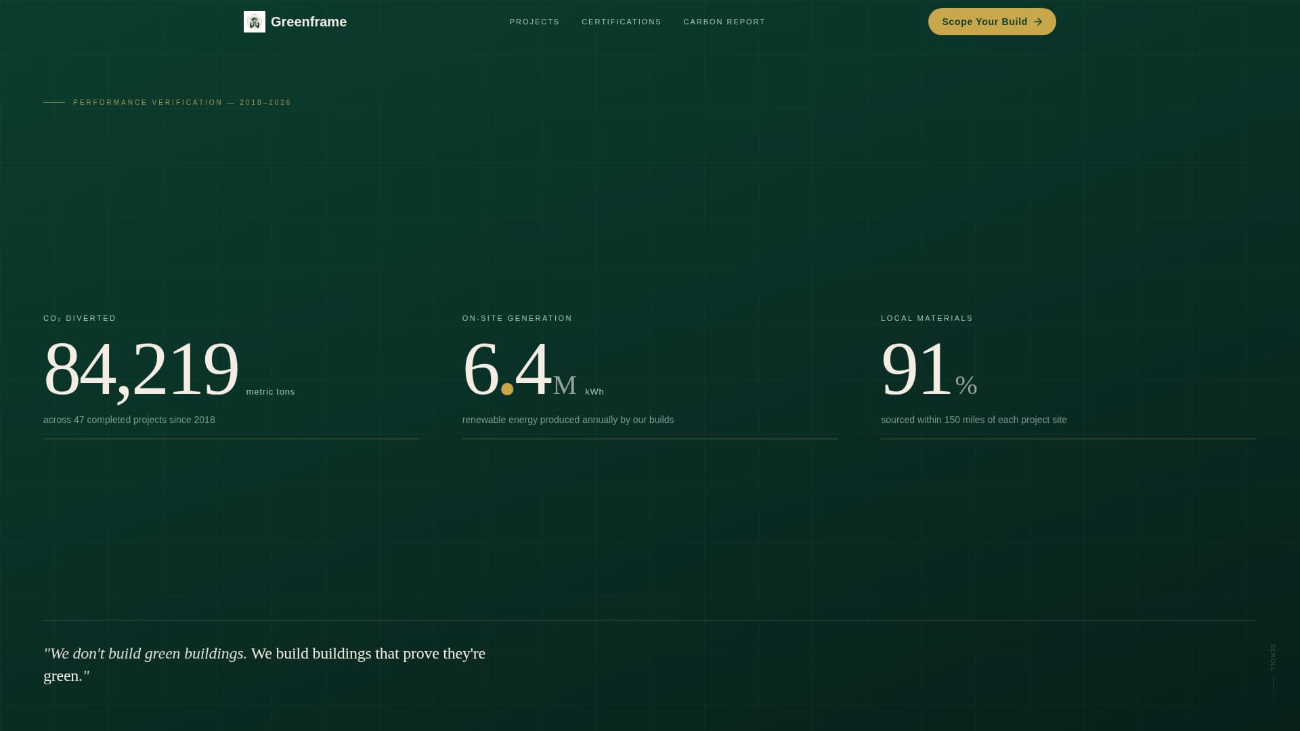Viewport: 1300px width, 731px height.
Task: Click the LOCAL MATERIALS heading
Action: point(926,318)
